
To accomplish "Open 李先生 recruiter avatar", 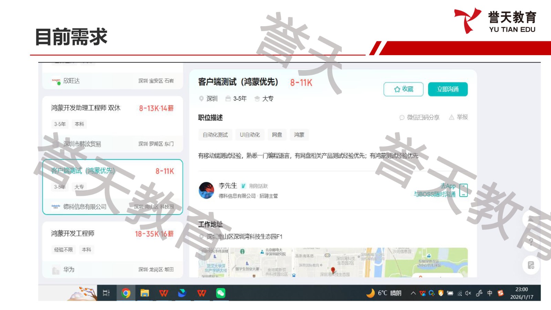I will [206, 190].
